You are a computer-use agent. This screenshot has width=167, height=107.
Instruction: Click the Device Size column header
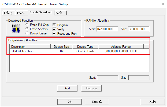(x=61, y=47)
